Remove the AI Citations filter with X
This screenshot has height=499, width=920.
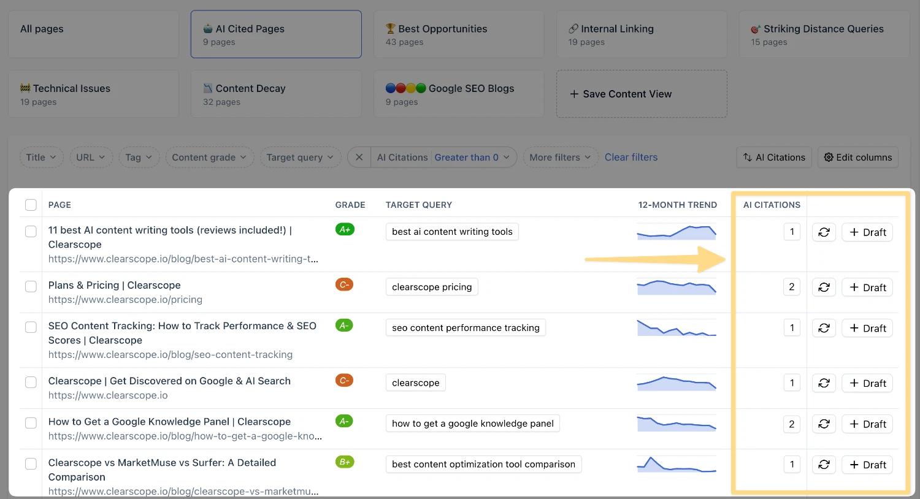pos(359,158)
